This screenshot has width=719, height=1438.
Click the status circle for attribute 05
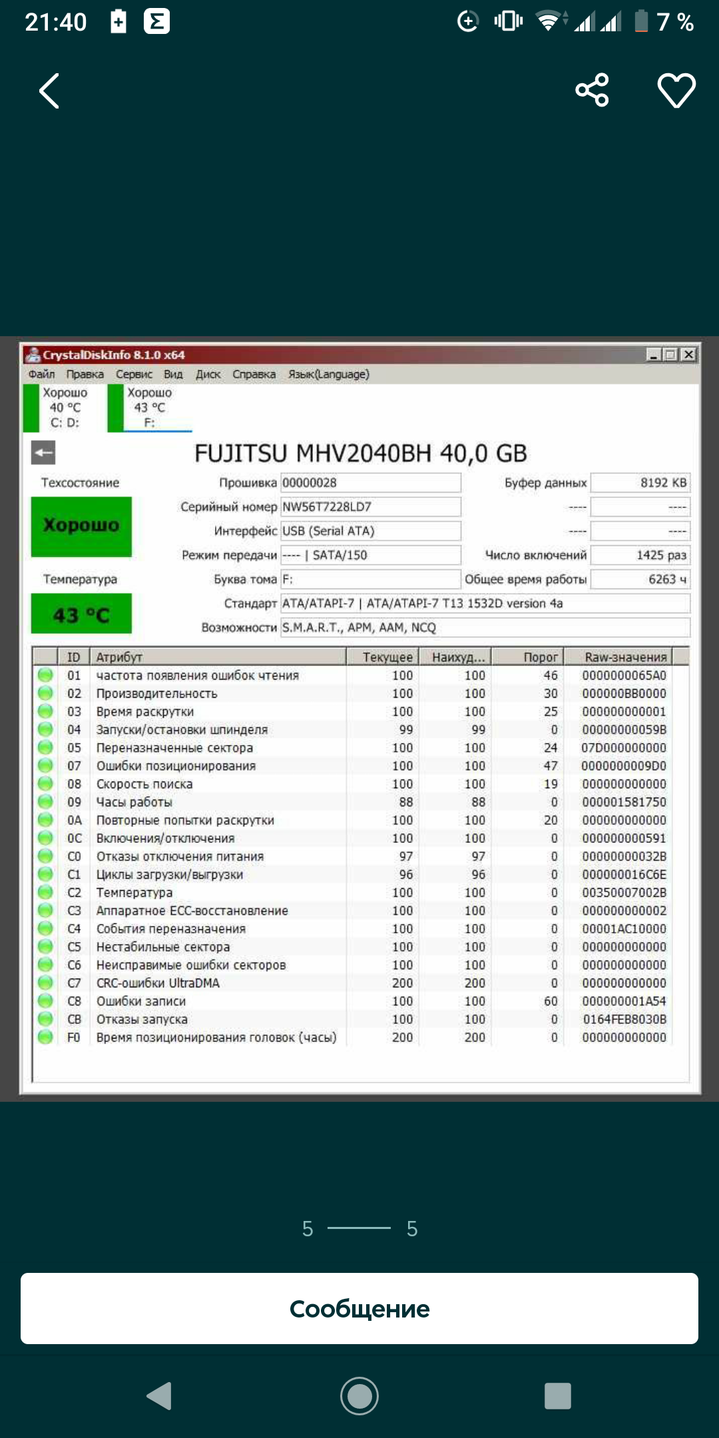click(x=45, y=748)
